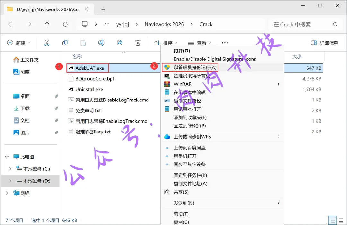Select 禁用日志跟踪DisableLogTrack.cmd

(112, 100)
